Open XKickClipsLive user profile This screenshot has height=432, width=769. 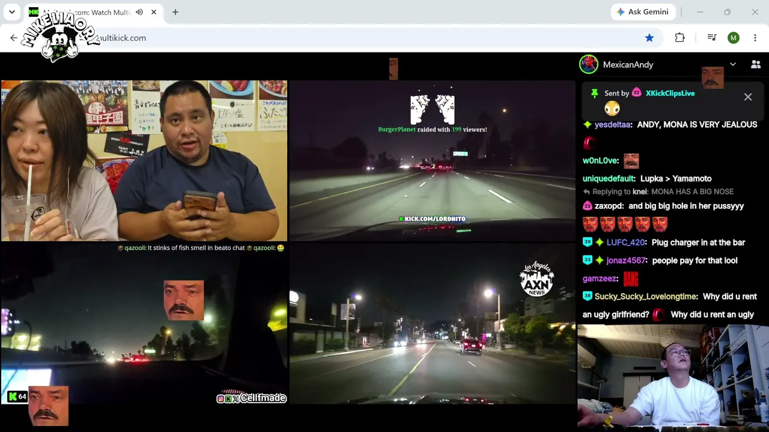click(x=670, y=93)
